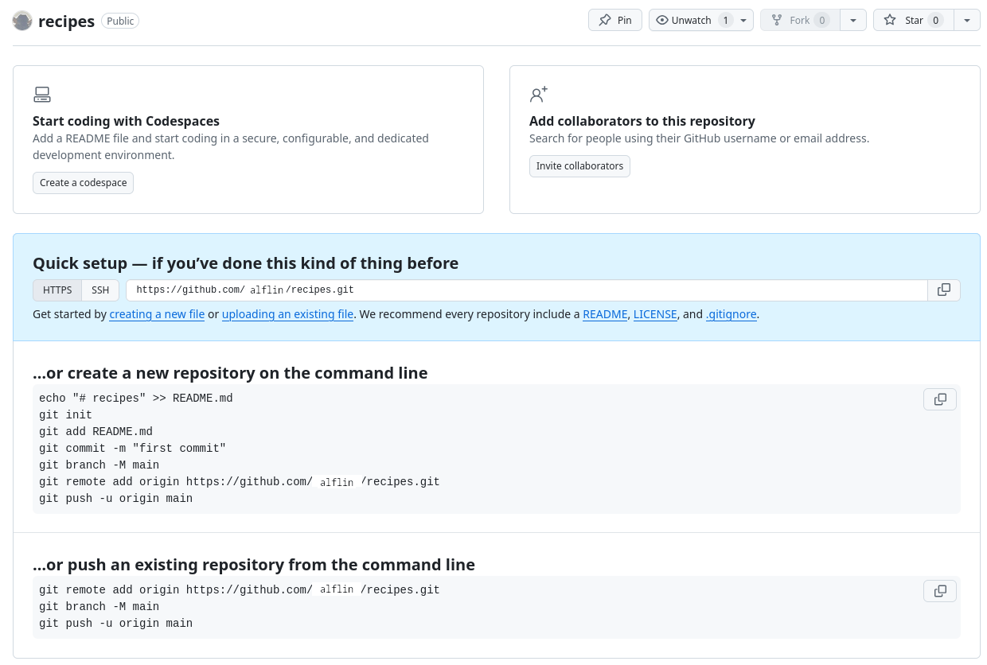Copy the create-repository command block
The height and width of the screenshot is (665, 987).
point(940,399)
